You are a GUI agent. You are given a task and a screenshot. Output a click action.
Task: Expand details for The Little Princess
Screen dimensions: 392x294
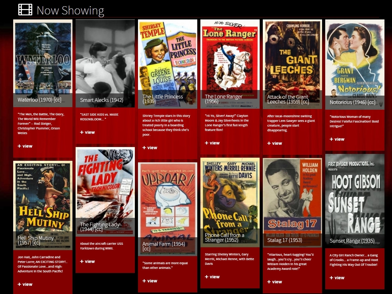tap(150, 147)
